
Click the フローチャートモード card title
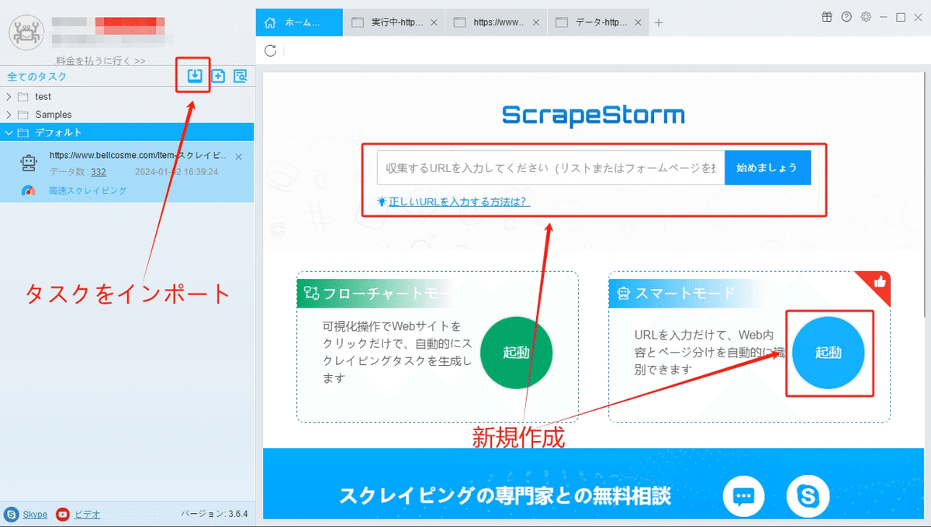pyautogui.click(x=385, y=293)
